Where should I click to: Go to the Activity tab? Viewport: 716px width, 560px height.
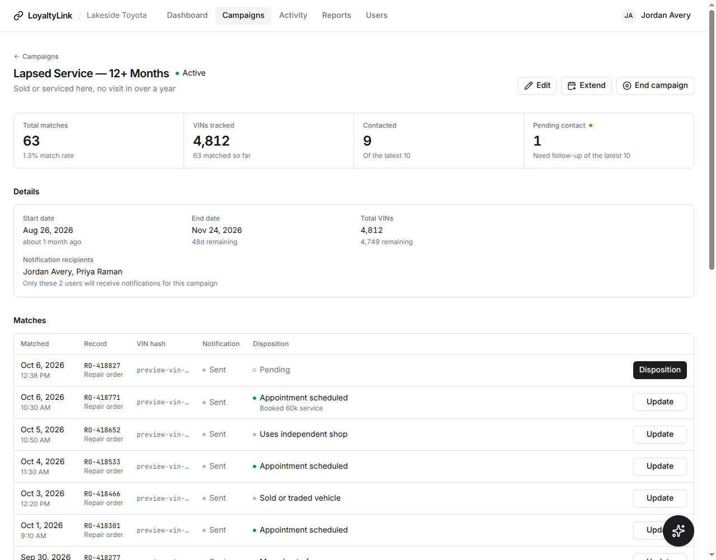293,16
